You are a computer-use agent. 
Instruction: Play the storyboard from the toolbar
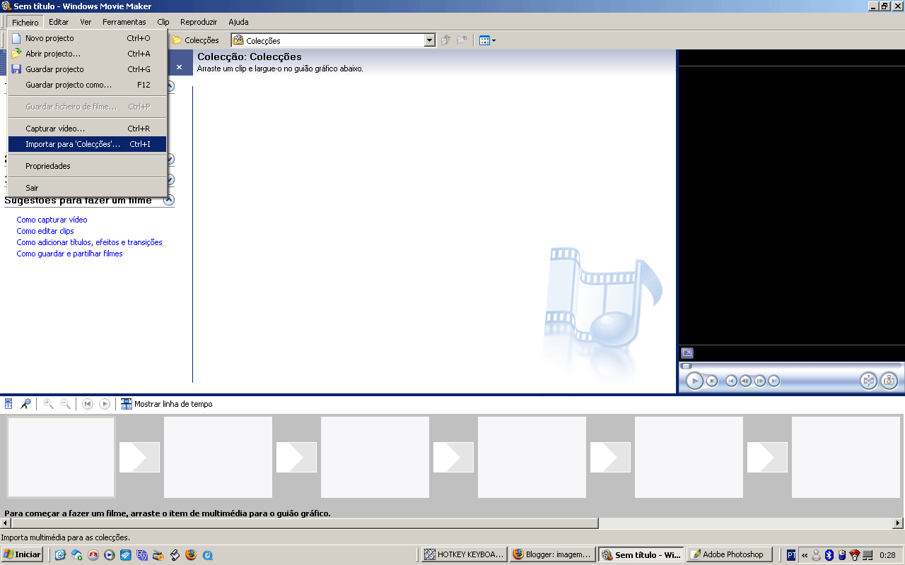coord(105,404)
